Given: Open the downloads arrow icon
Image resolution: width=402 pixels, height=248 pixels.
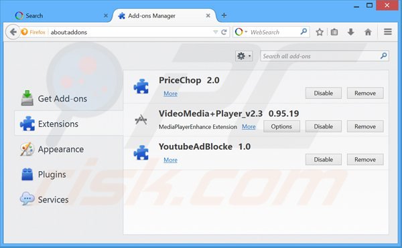Looking at the screenshot, I should (x=350, y=32).
